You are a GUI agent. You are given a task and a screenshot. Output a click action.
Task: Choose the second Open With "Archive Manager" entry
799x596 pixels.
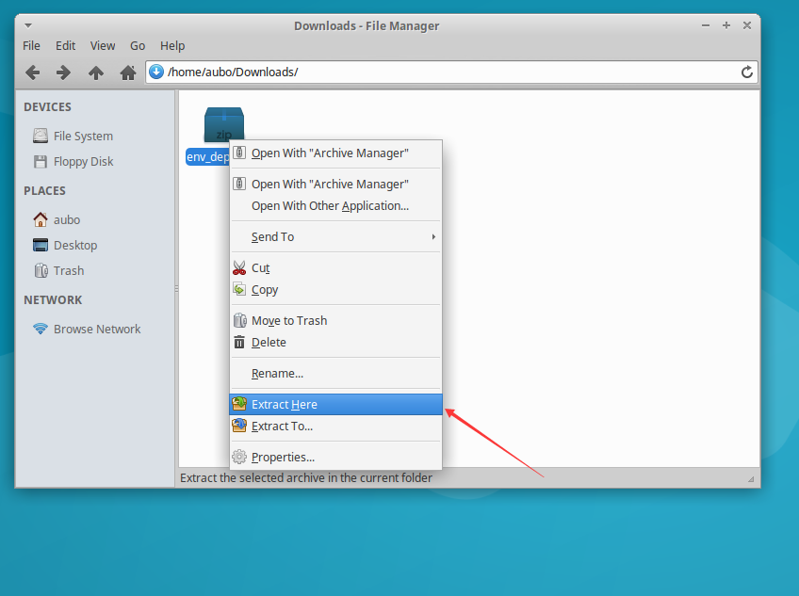(x=335, y=184)
